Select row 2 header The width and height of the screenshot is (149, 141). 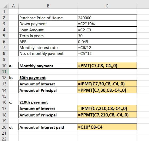[x=4, y=18]
